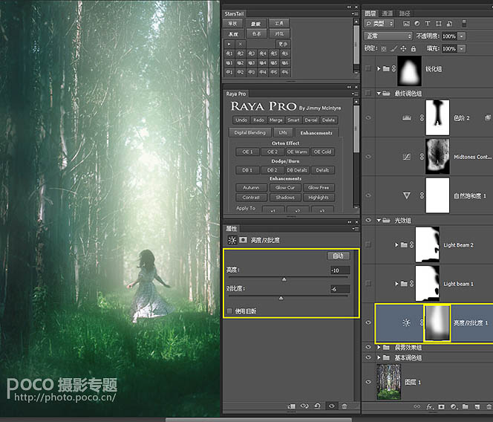
Task: Open the fx layer style menu icon
Action: click(429, 406)
